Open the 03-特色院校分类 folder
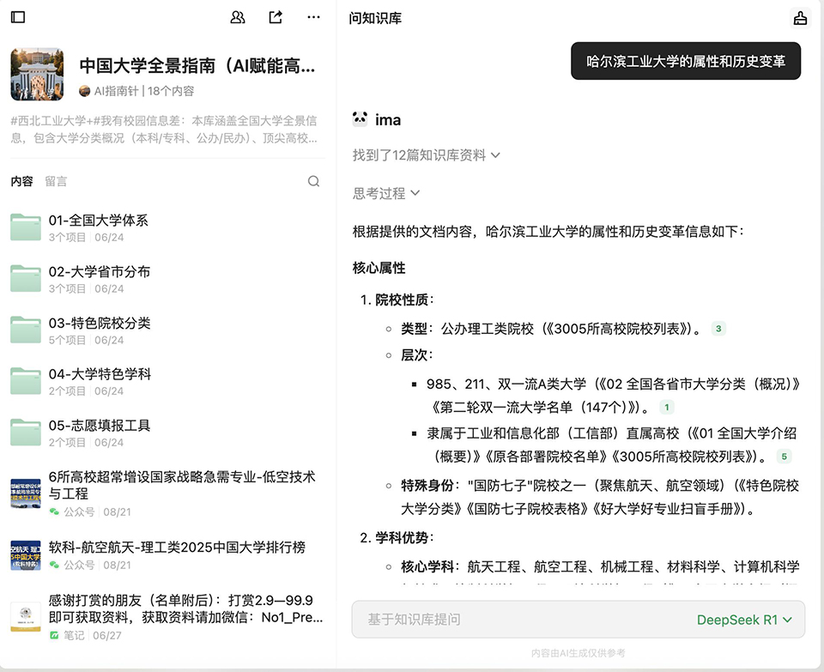The width and height of the screenshot is (824, 672). point(99,324)
